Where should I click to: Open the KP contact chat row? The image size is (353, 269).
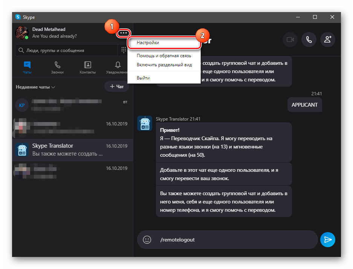(x=72, y=105)
